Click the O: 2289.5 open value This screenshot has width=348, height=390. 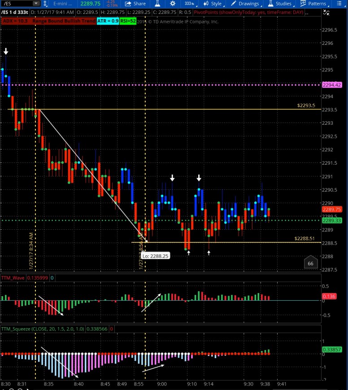[87, 12]
